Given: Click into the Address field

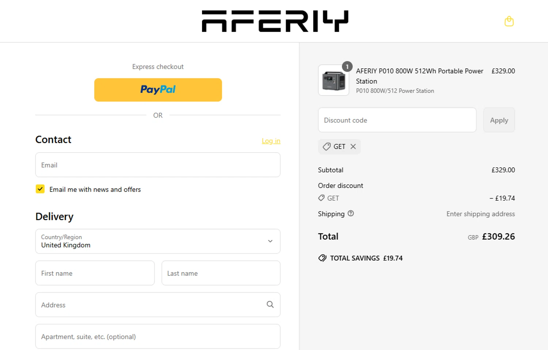Looking at the screenshot, I should click(150, 305).
